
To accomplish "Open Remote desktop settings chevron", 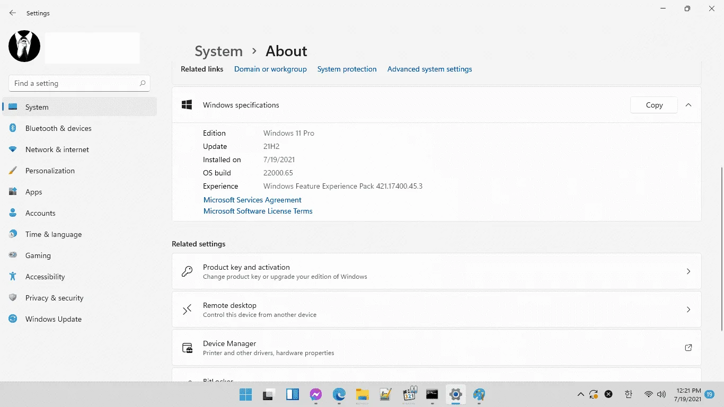I will click(x=688, y=309).
